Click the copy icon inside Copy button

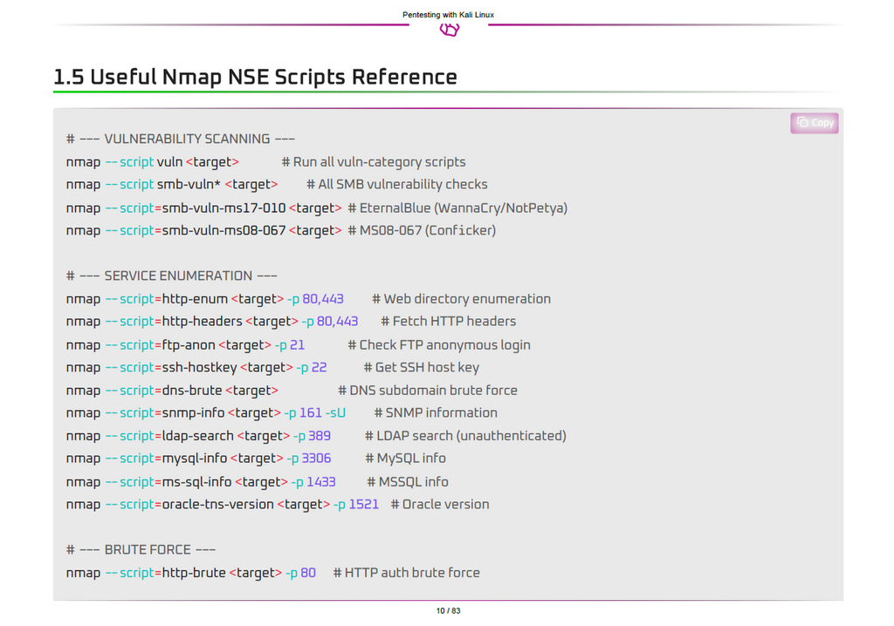[x=801, y=123]
